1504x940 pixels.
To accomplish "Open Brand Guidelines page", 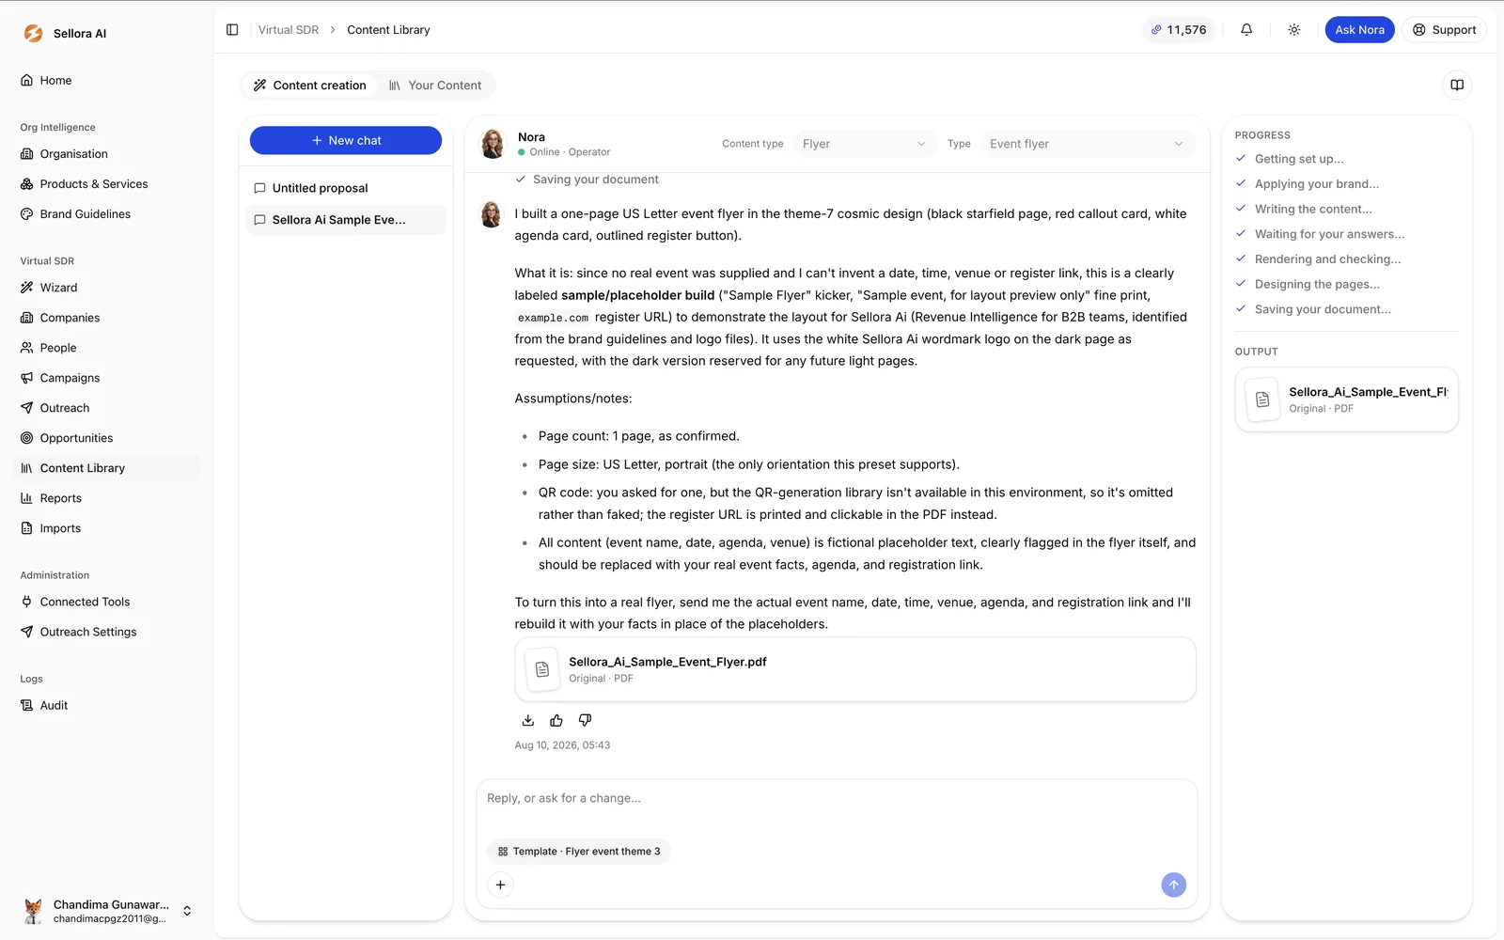I will pos(107,214).
